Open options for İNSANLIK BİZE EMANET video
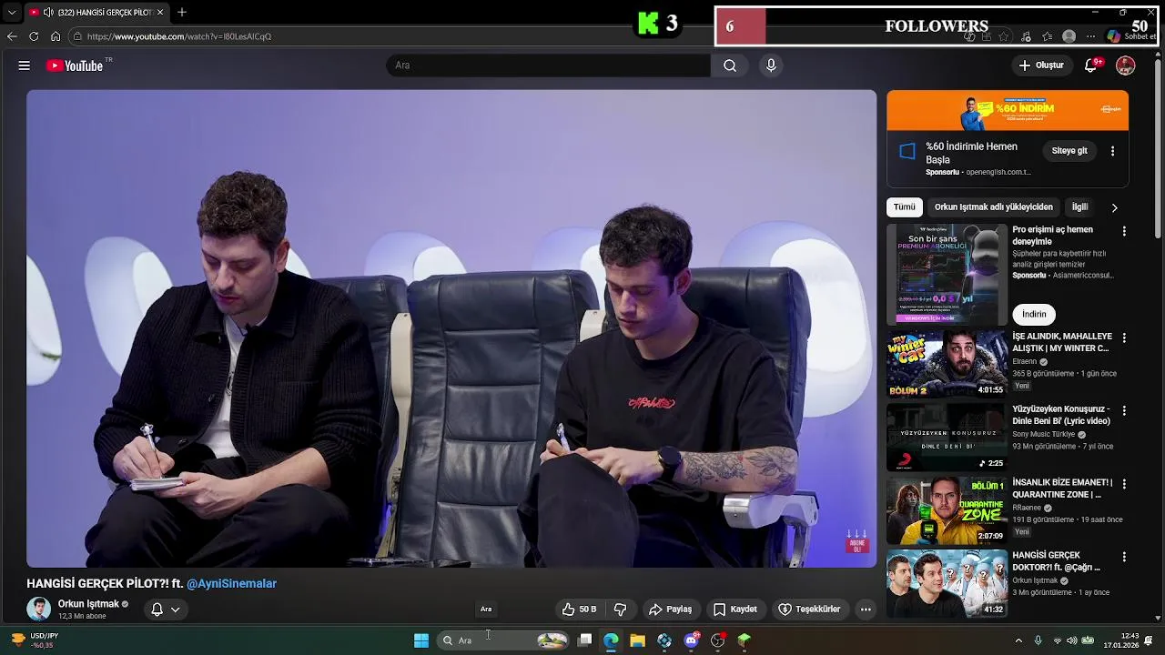The image size is (1165, 655). coord(1124,483)
